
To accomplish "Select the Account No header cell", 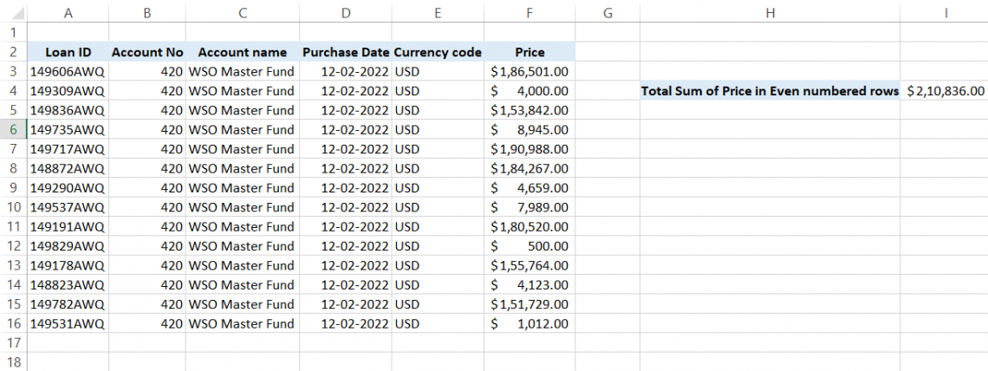I will tap(147, 52).
